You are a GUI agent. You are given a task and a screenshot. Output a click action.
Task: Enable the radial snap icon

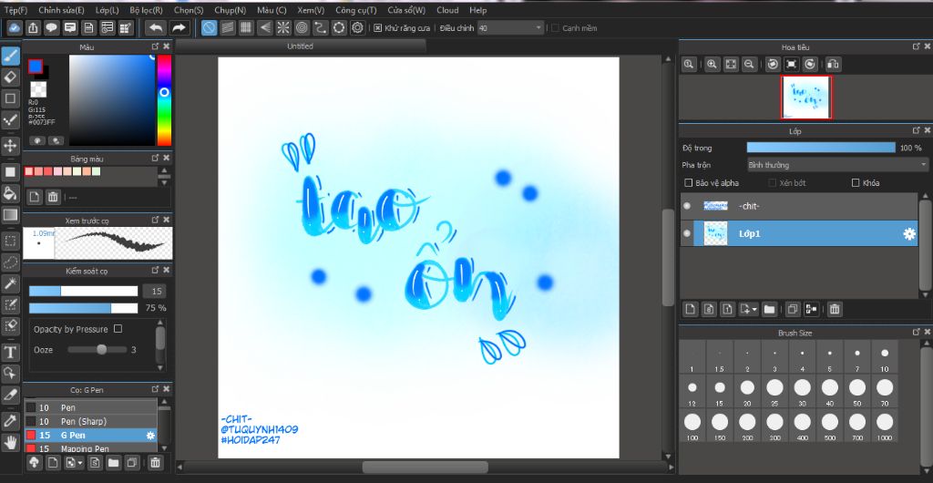point(283,27)
